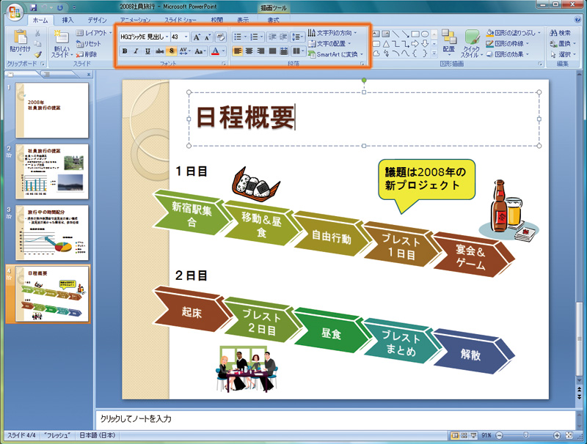Image resolution: width=587 pixels, height=444 pixels.
Task: Increase font size with the grow font icon
Action: point(197,37)
